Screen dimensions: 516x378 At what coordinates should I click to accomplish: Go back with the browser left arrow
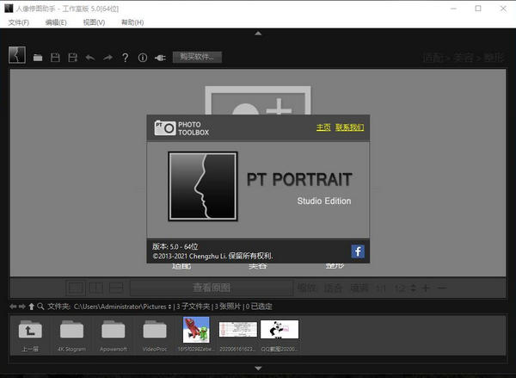coord(13,307)
